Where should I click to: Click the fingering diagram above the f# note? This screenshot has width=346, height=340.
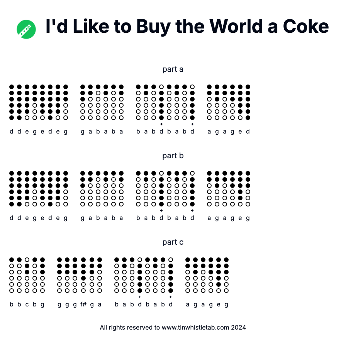(x=83, y=275)
